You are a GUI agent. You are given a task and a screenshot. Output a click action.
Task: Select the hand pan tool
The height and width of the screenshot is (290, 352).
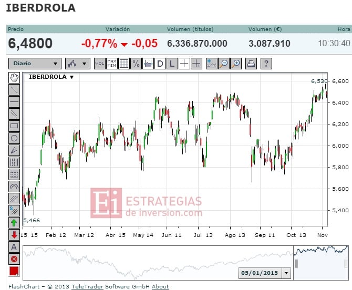point(14,78)
